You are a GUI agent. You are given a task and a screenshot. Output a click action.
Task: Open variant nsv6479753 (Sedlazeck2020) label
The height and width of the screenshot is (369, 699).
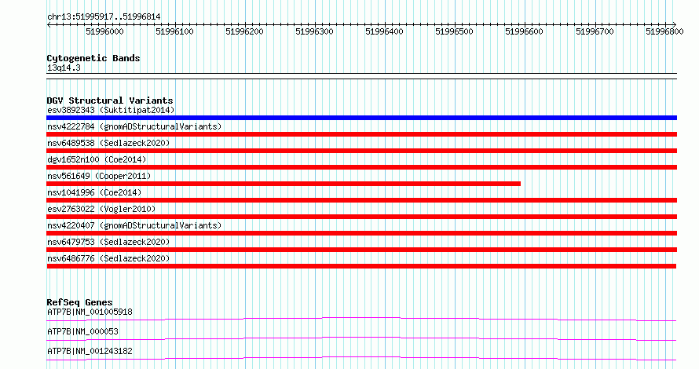[108, 242]
